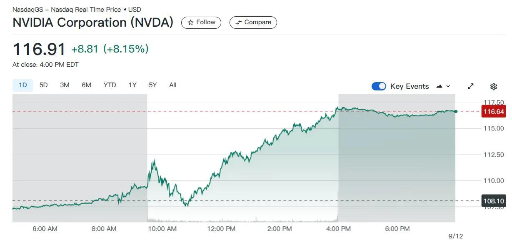Show the 5Y price history

point(153,85)
